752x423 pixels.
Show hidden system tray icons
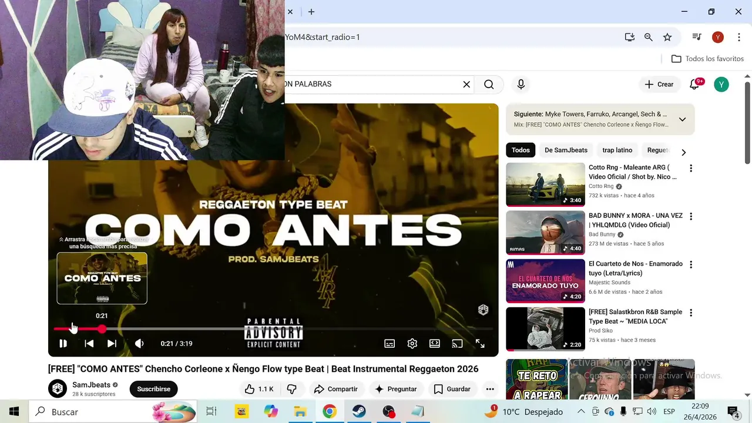point(581,412)
